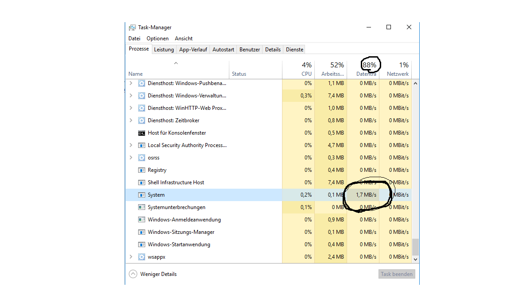The width and height of the screenshot is (510, 287).
Task: Expand Diensthost: Zeitbroker group
Action: pyautogui.click(x=131, y=120)
